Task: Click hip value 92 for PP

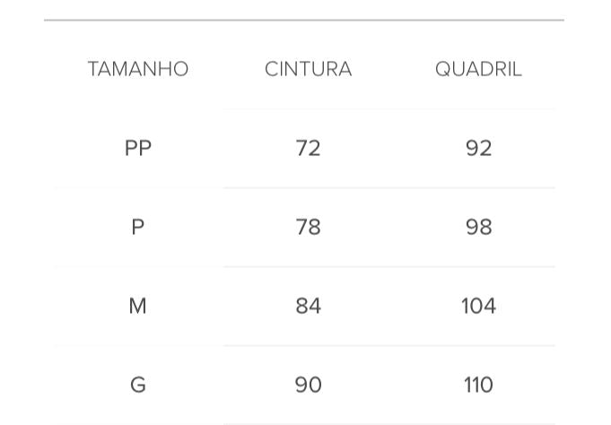Action: [478, 148]
